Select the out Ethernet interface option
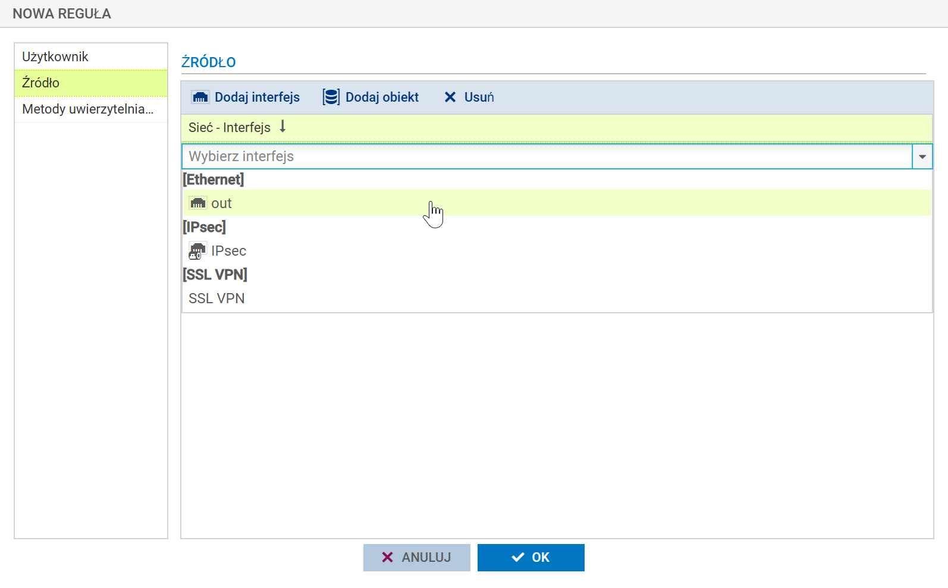 point(221,203)
